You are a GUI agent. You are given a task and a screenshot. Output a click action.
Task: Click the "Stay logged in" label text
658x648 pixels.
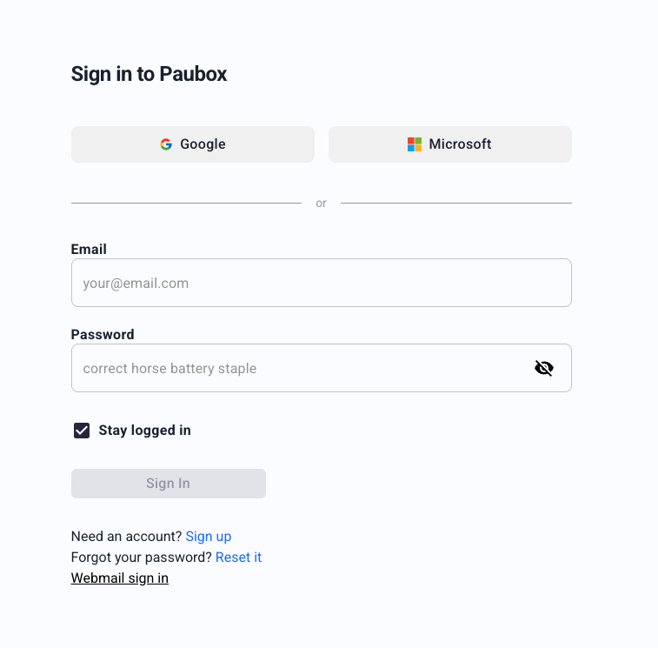pyautogui.click(x=144, y=431)
